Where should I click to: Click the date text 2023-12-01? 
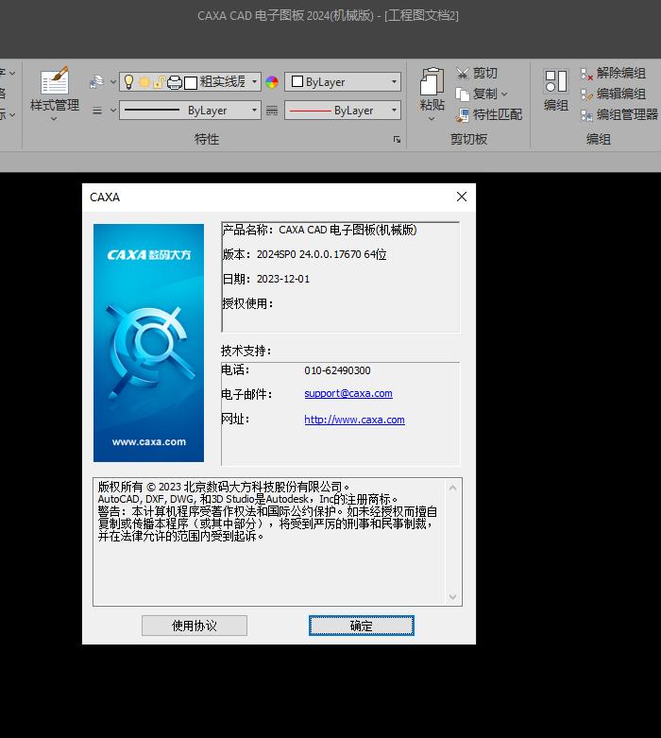point(283,279)
